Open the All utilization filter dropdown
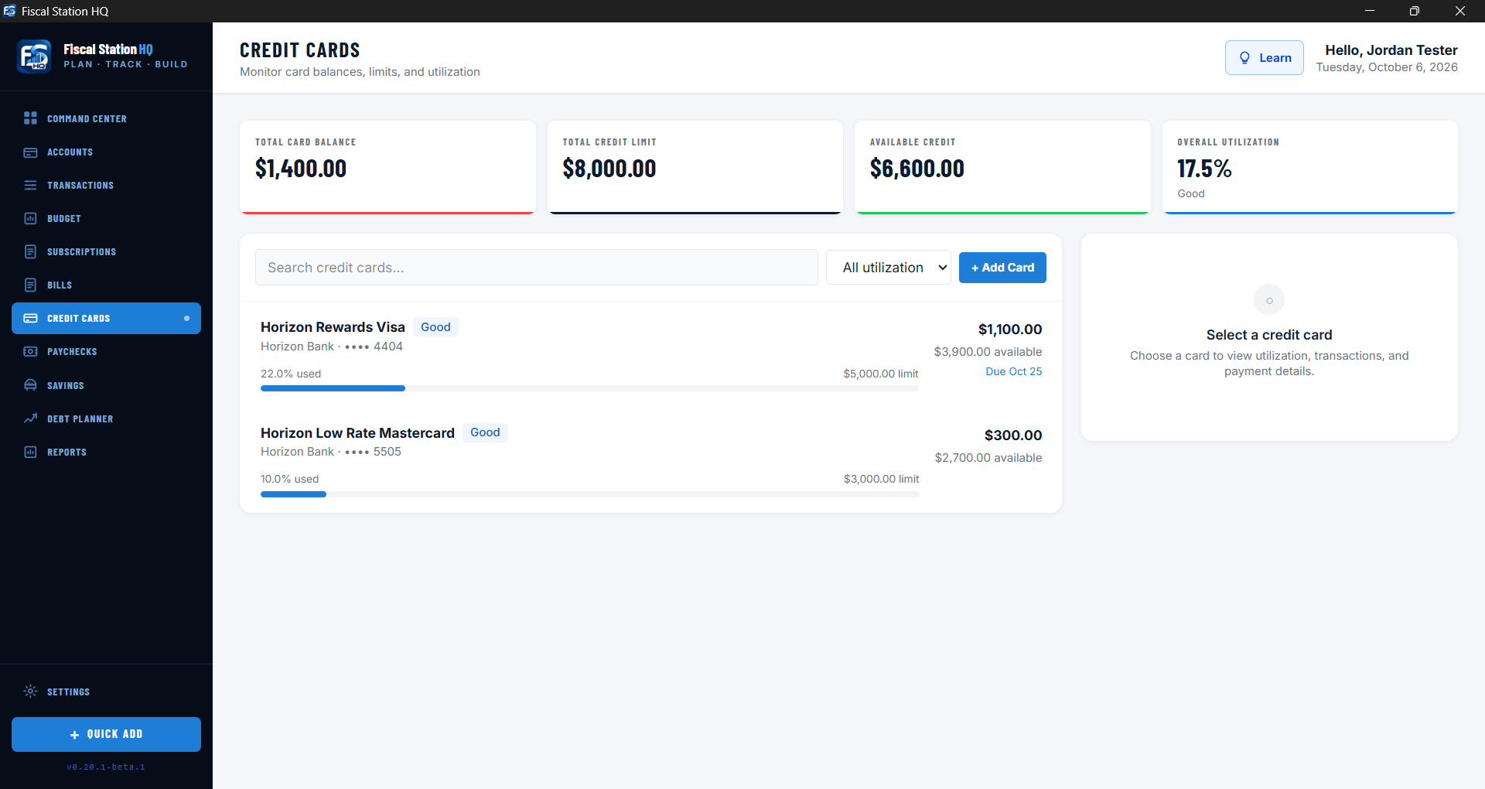The image size is (1485, 789). coord(888,268)
